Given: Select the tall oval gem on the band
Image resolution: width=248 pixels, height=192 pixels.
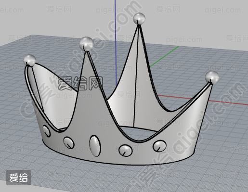Looking at the screenshot, I should click(95, 146).
